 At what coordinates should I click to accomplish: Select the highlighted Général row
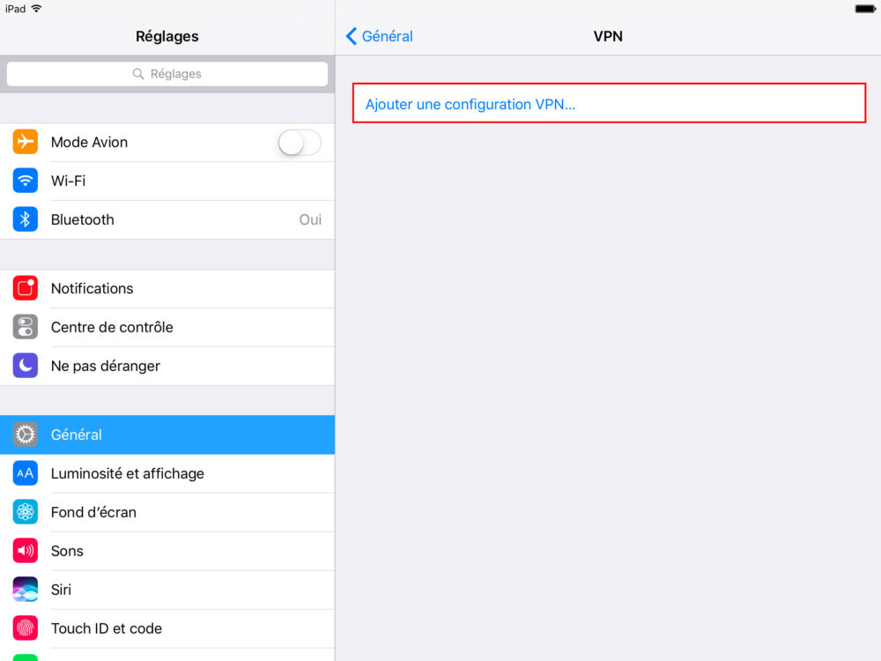click(167, 434)
